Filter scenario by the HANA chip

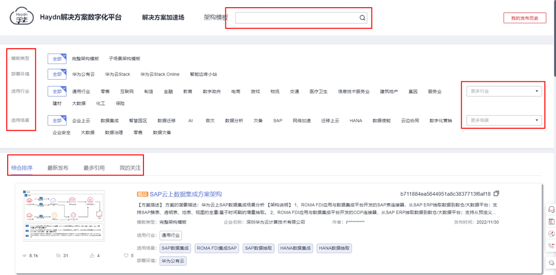356,121
